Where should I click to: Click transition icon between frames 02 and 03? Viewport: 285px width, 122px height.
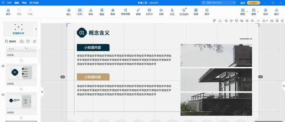21,89
